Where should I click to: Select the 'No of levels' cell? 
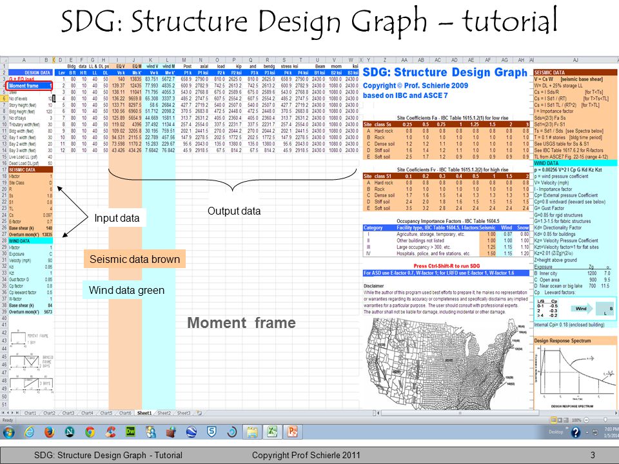point(24,99)
